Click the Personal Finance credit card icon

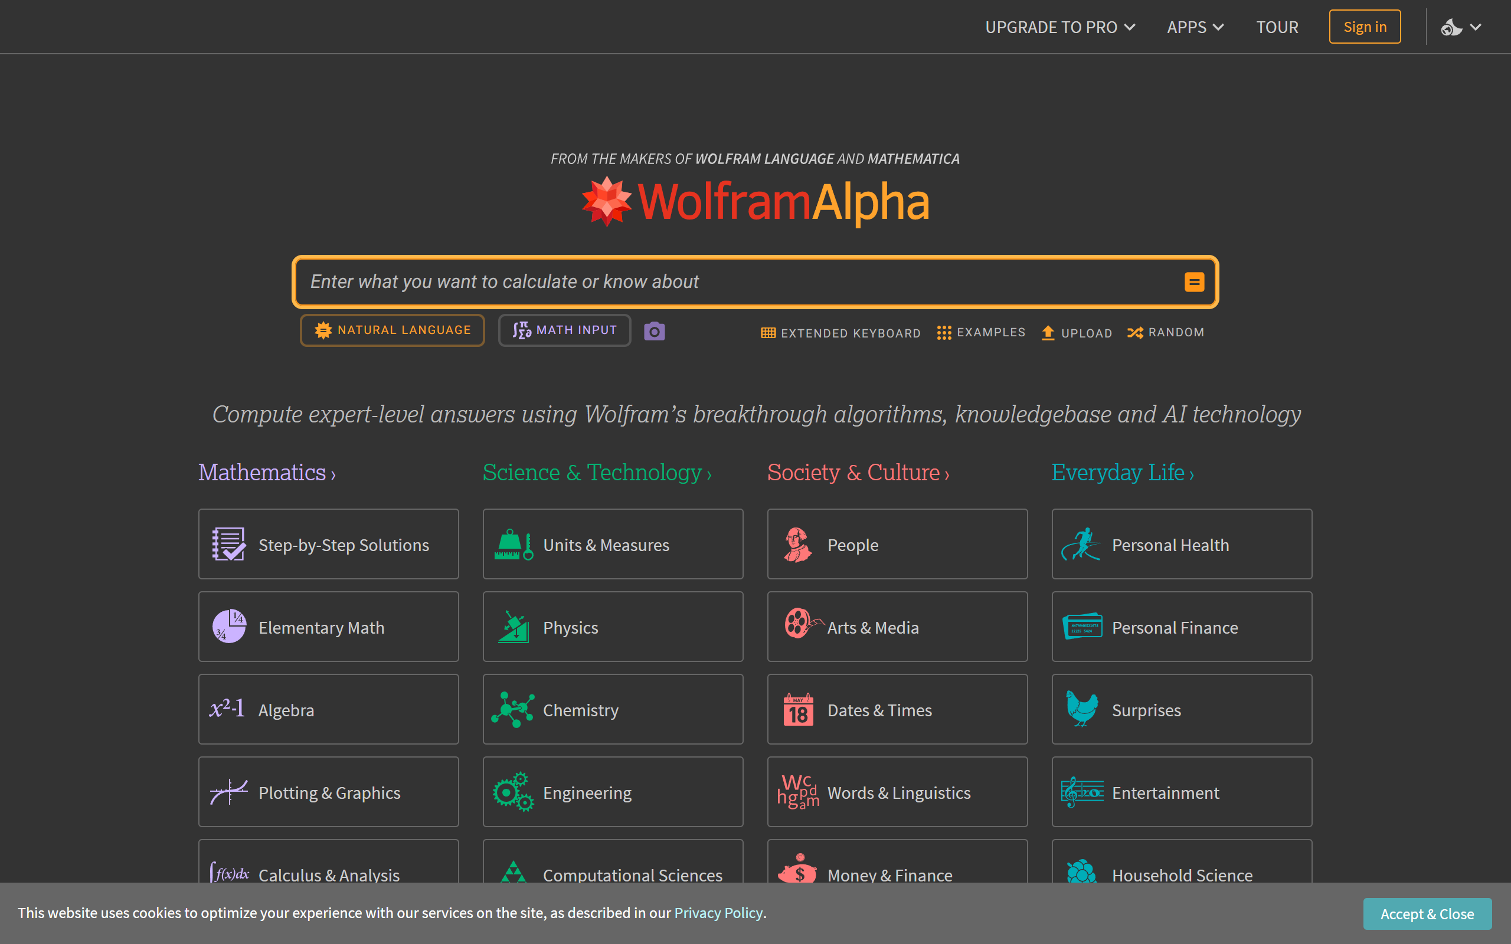[x=1082, y=626]
